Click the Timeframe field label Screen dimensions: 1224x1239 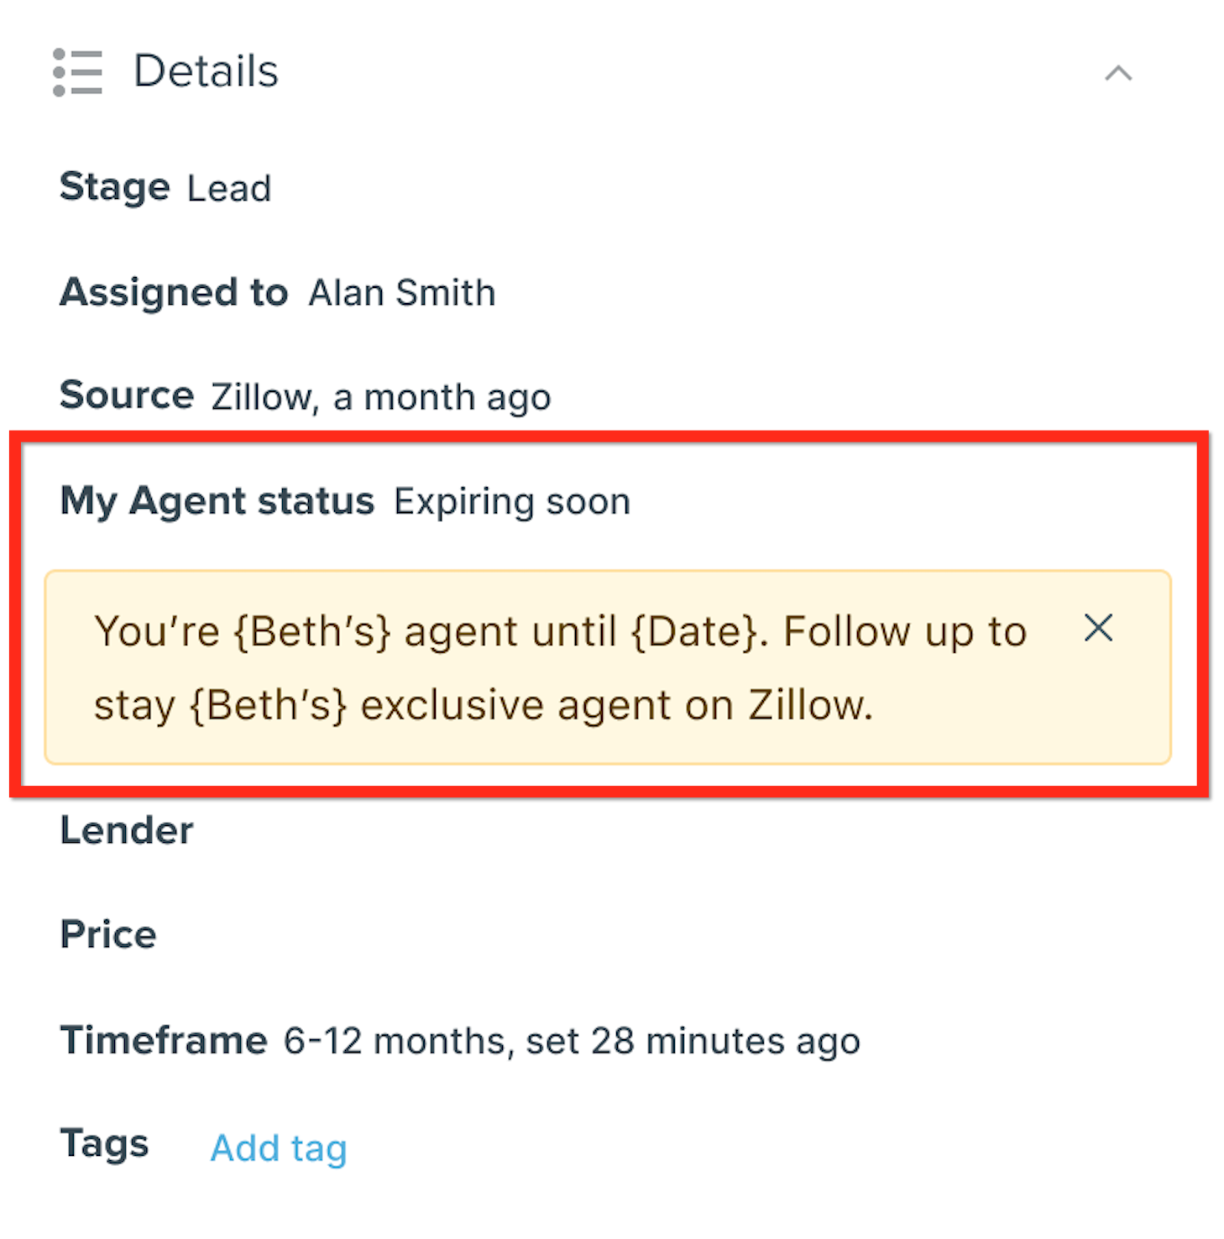point(164,1040)
